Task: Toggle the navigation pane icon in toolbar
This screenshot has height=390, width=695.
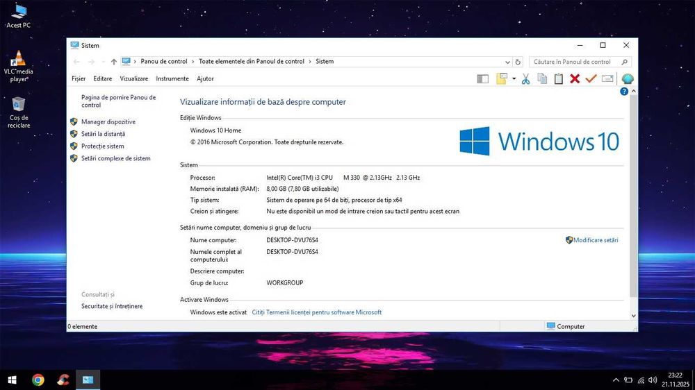Action: coord(483,79)
